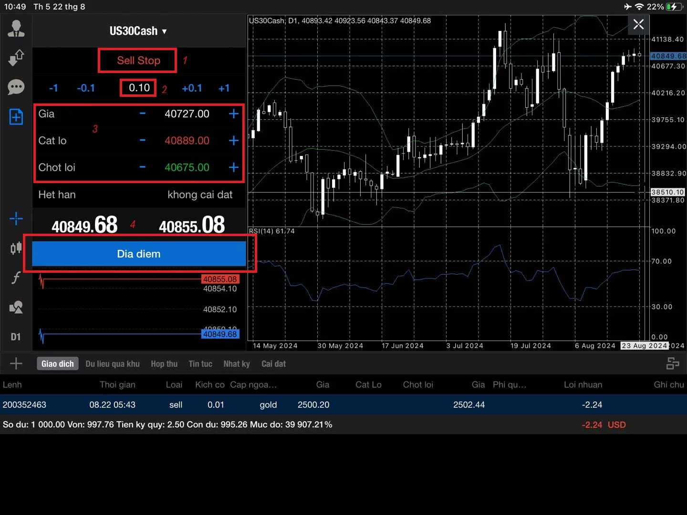This screenshot has width=687, height=515.
Task: Open the Cai dat tab
Action: point(274,364)
